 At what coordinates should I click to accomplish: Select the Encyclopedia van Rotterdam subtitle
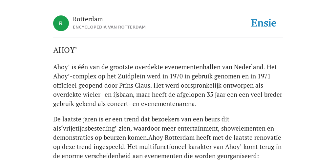coord(109,27)
